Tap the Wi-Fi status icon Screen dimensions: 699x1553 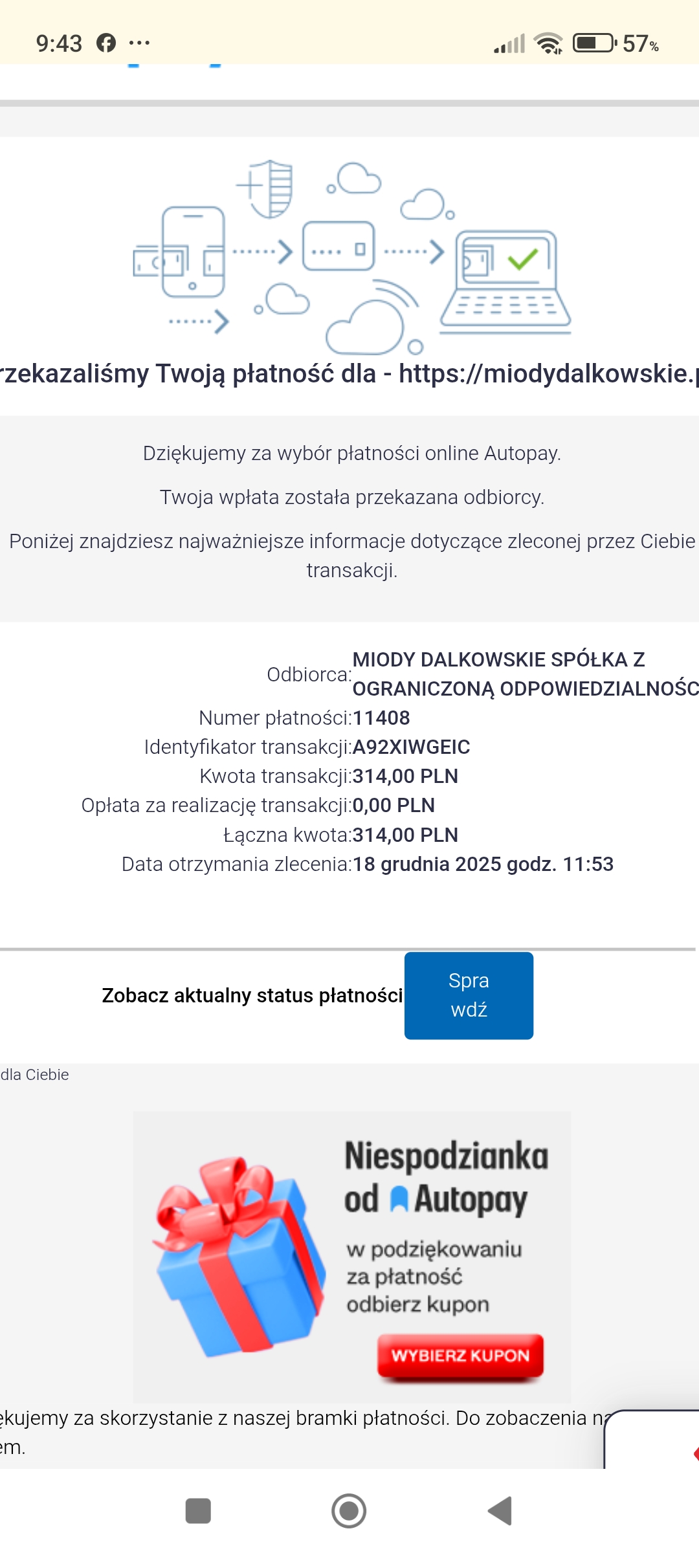point(548,43)
